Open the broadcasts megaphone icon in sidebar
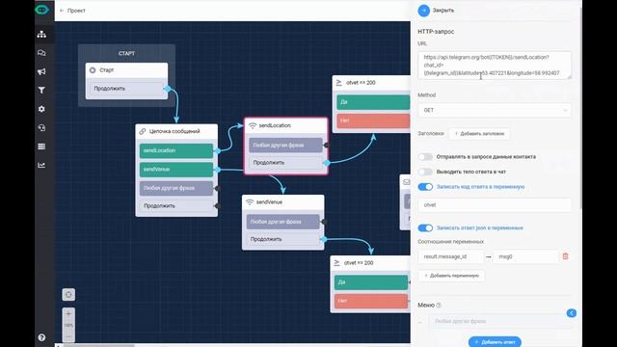Viewport: 617px width, 347px height. pos(41,71)
